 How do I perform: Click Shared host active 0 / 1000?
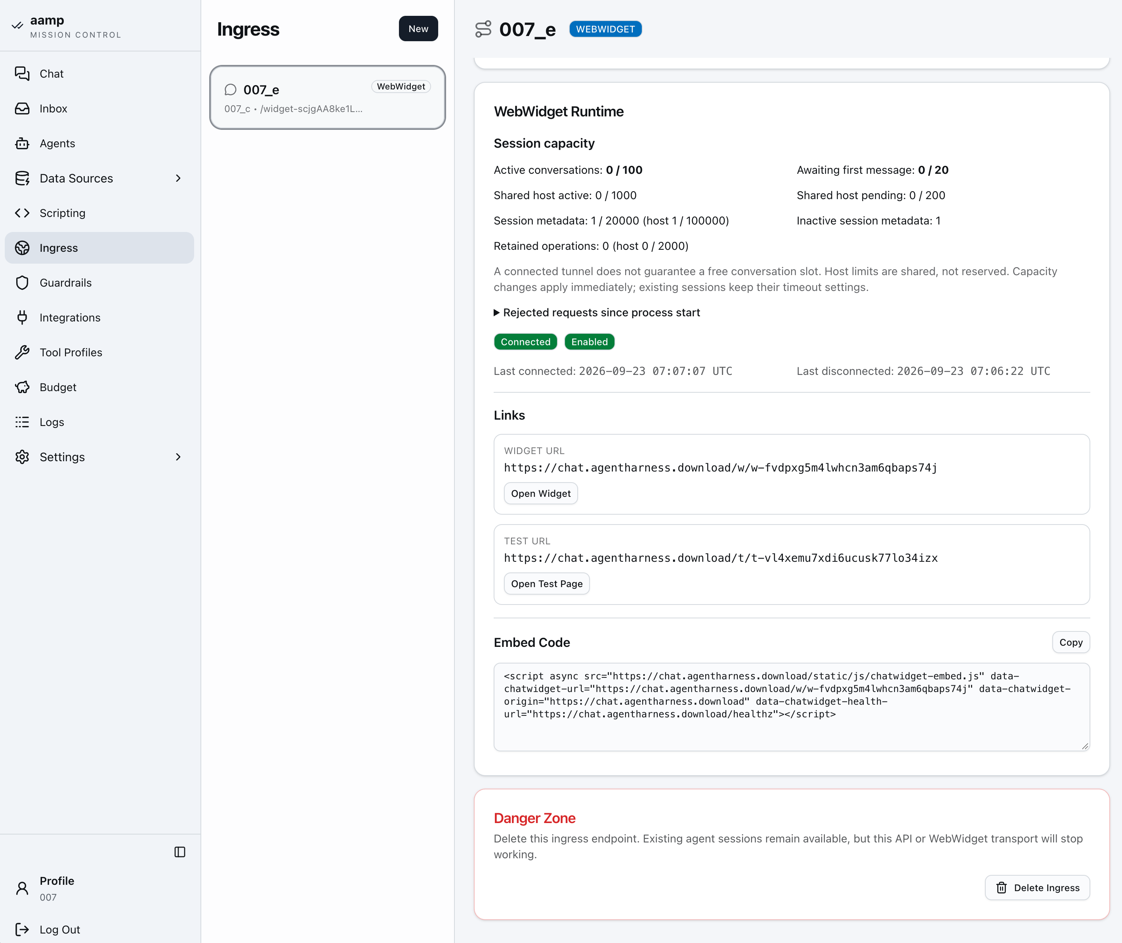[x=565, y=196]
